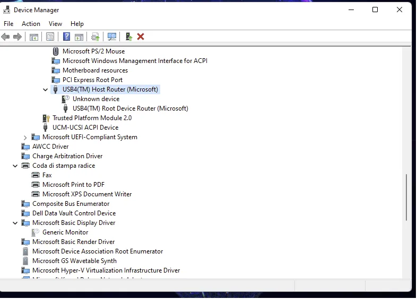Click the blue question mark Help icon
The image size is (417, 299).
click(x=66, y=37)
